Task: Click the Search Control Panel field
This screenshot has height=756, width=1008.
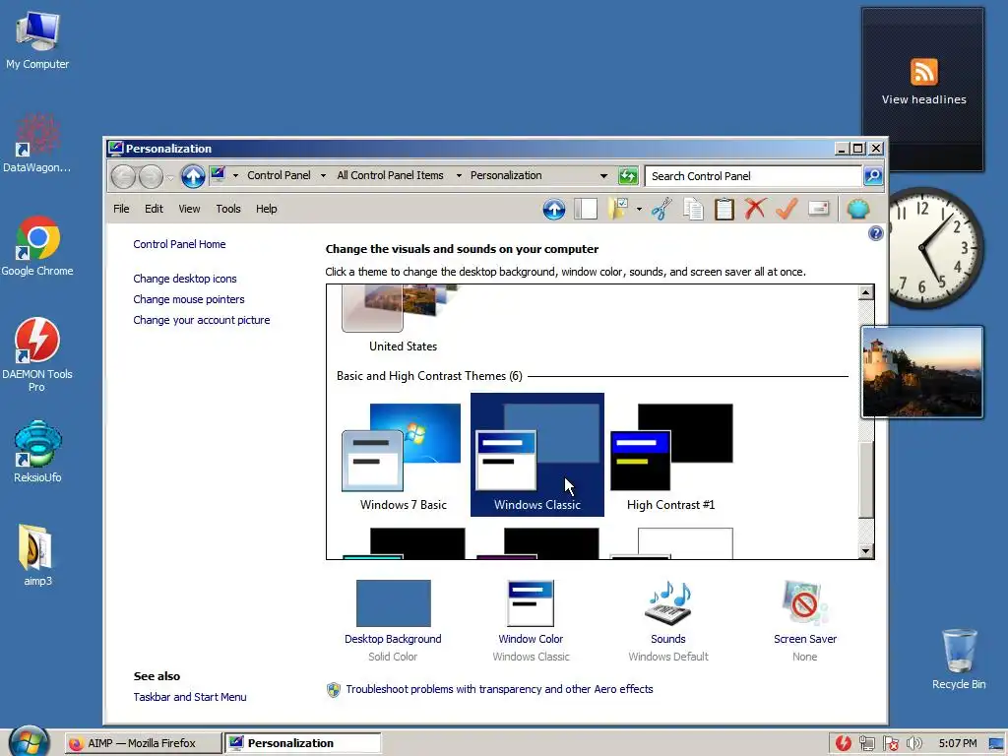Action: click(x=753, y=176)
